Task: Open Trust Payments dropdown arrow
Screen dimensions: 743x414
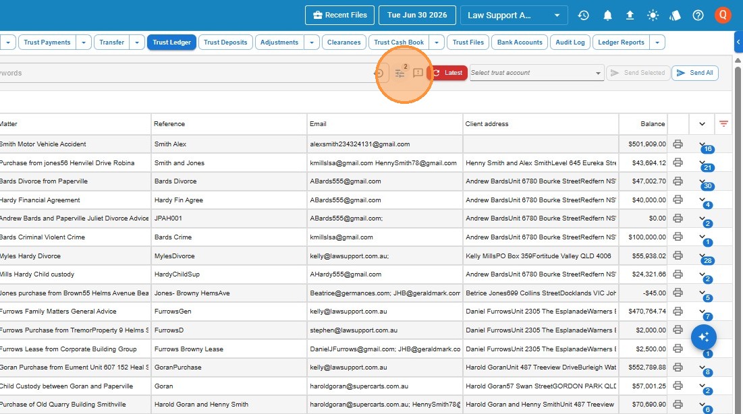Action: coord(84,42)
